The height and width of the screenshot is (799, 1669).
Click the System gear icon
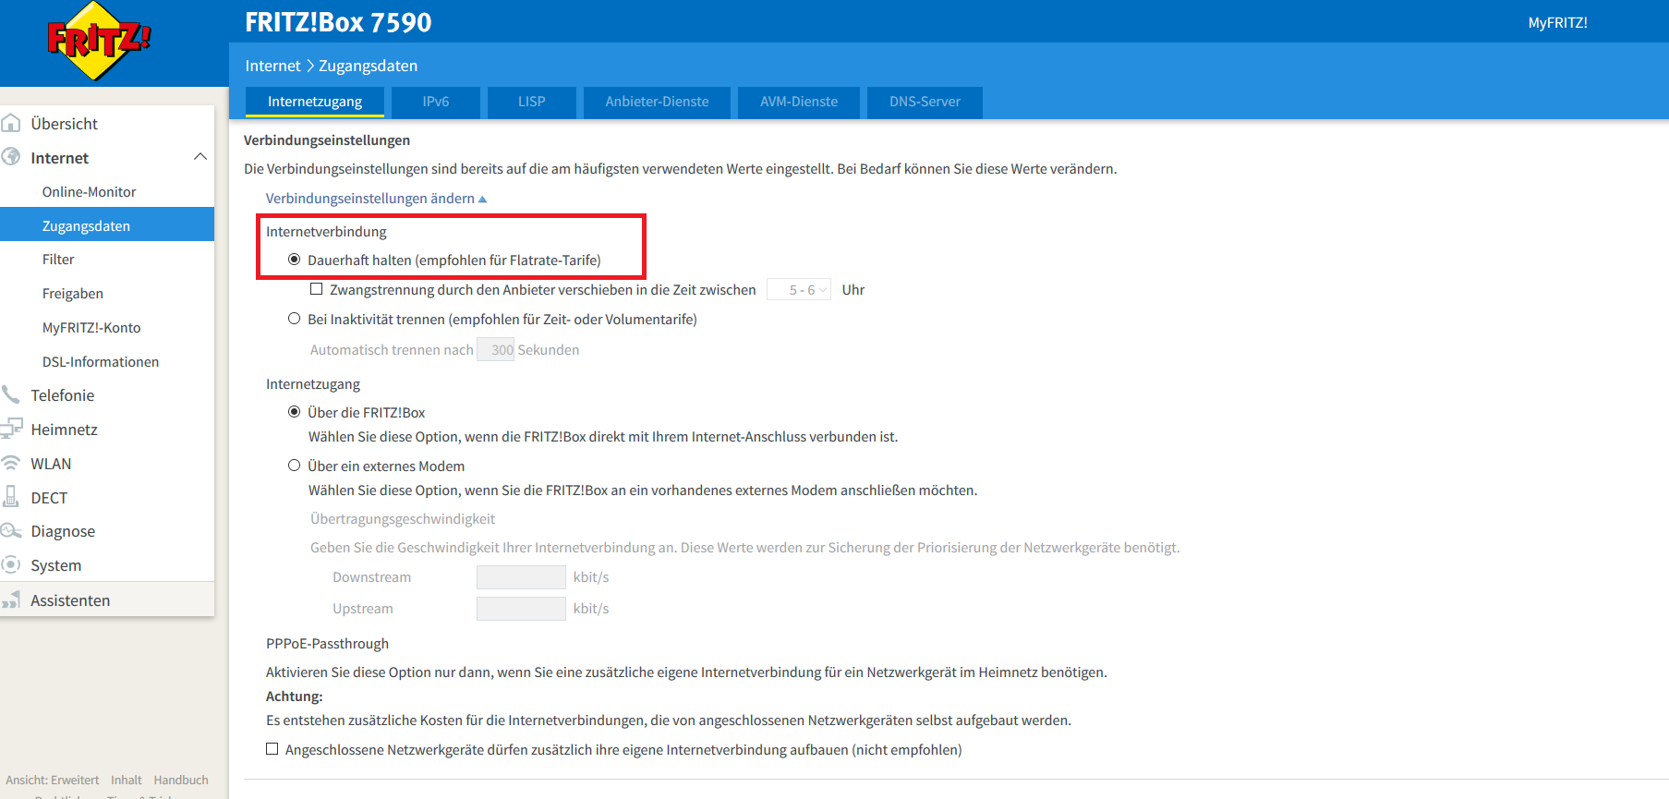pyautogui.click(x=11, y=564)
